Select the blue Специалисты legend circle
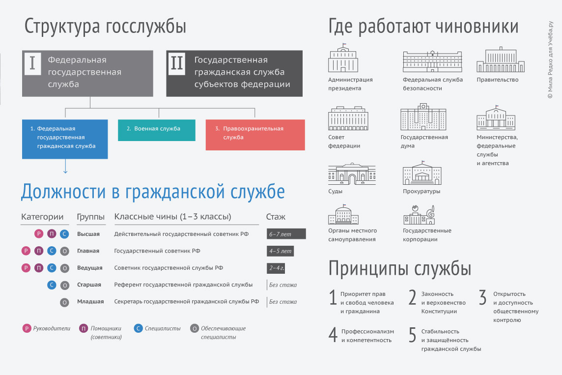Screen dimensions: 562x375 [x=139, y=329]
